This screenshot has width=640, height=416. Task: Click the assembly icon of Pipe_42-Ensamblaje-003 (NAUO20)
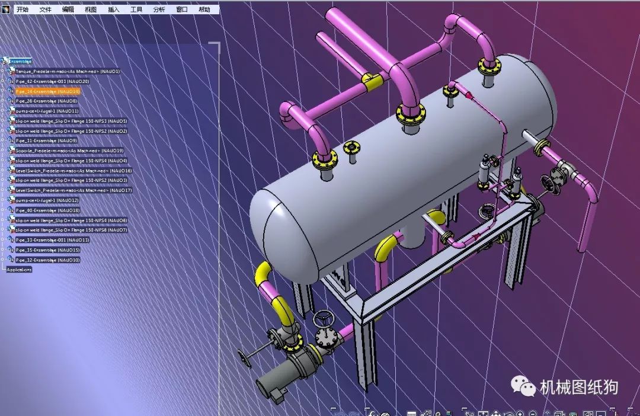coord(11,81)
